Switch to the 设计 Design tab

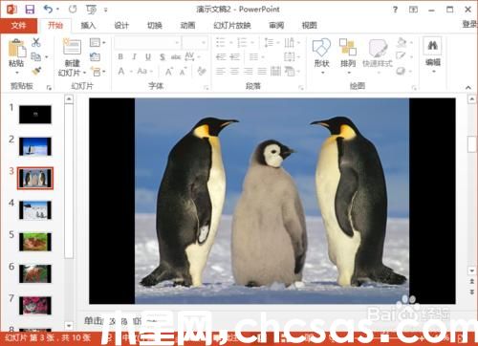click(121, 26)
